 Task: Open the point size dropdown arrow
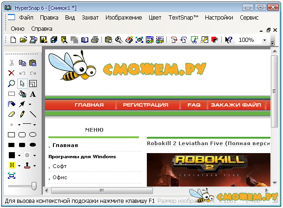pos(19,125)
